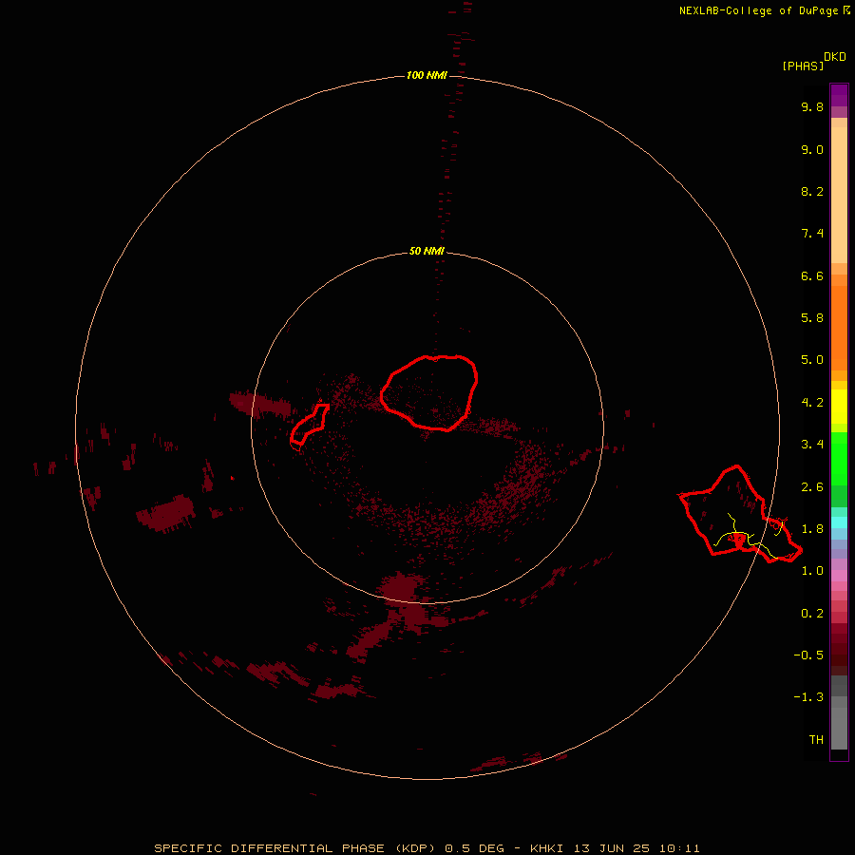Screen dimensions: 855x855
Task: Click the dark red swatch in color bar
Action: pos(839,649)
